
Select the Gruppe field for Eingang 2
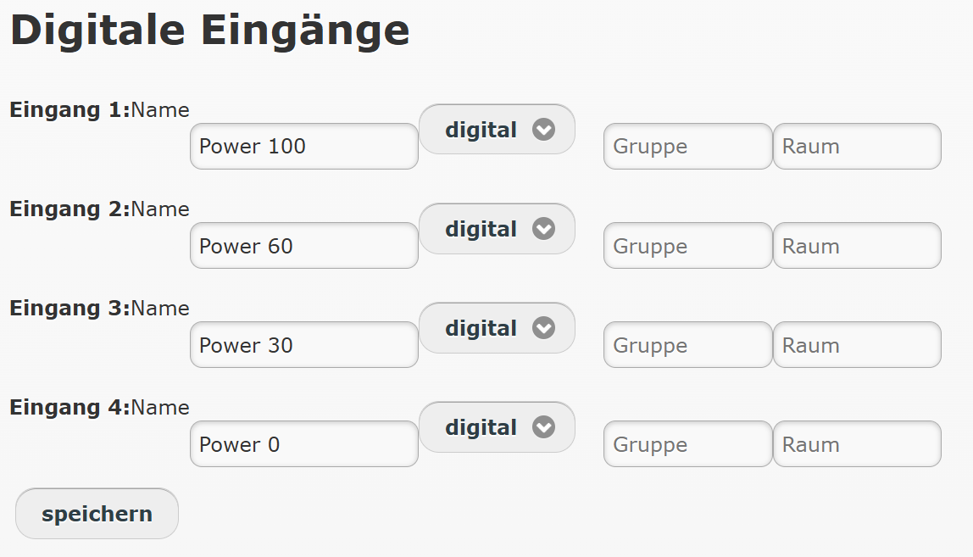[x=687, y=246]
